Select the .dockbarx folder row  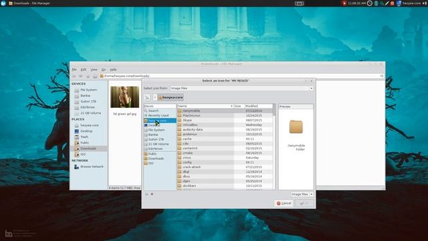[x=225, y=186]
